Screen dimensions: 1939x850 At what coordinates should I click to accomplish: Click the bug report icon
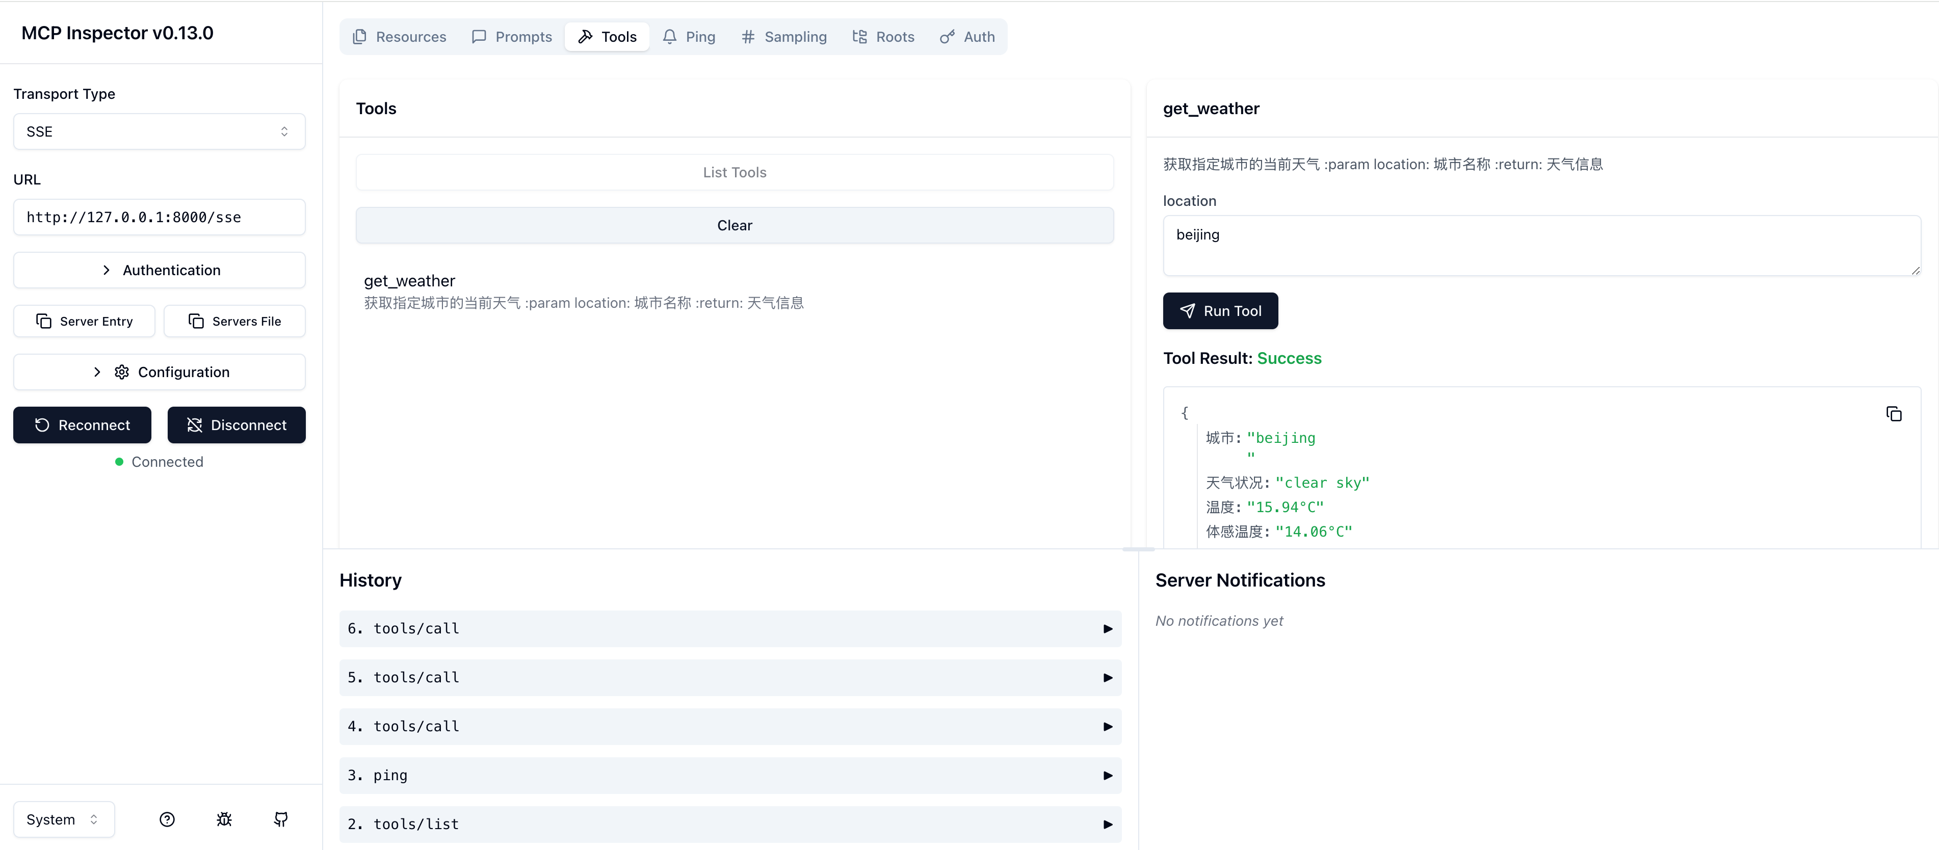tap(224, 819)
